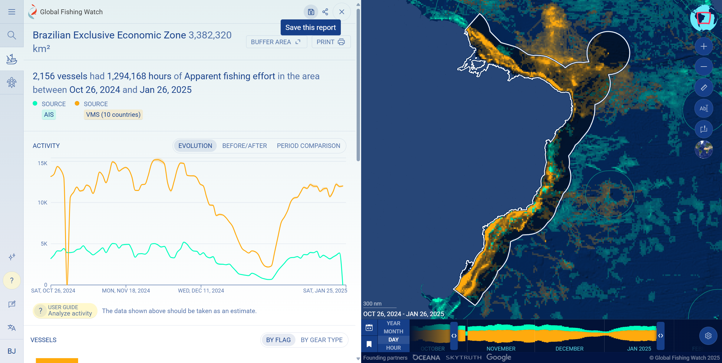Select the vessel activity sidebar icon
Viewport: 722px width, 363px height.
[12, 59]
